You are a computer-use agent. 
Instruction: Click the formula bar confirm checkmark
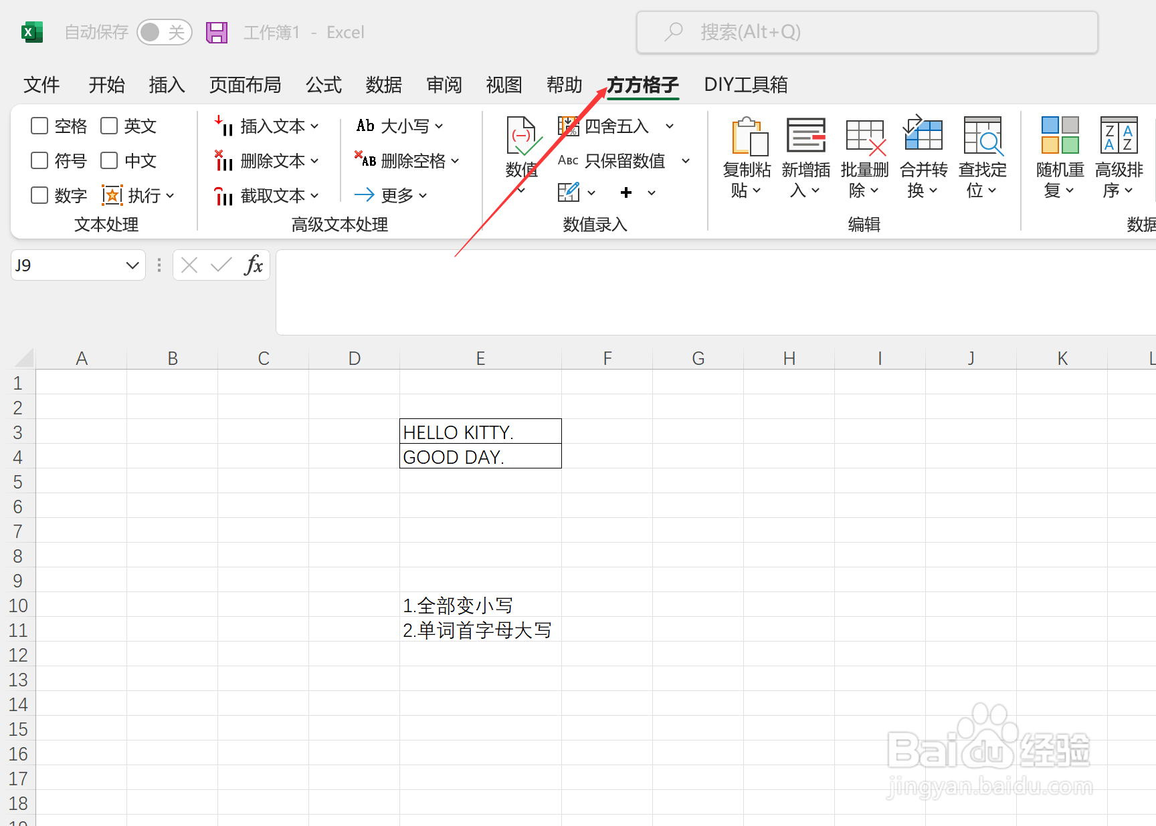221,265
